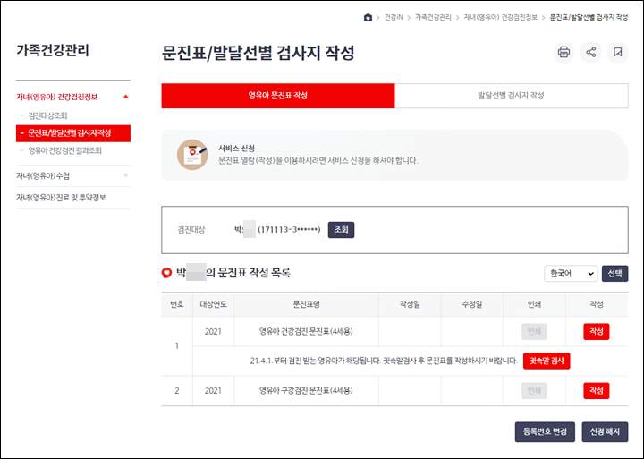Click 작성 for 영유아 구강검진 문진표

597,391
